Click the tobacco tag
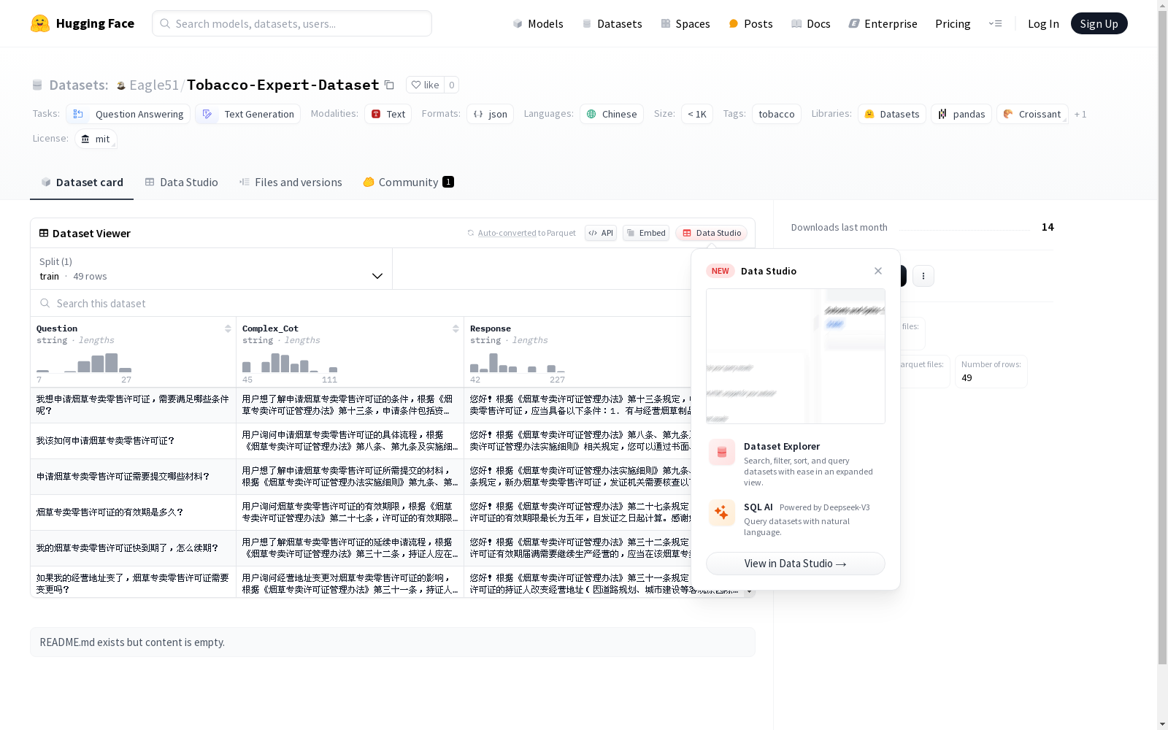The height and width of the screenshot is (730, 1168). [x=777, y=114]
